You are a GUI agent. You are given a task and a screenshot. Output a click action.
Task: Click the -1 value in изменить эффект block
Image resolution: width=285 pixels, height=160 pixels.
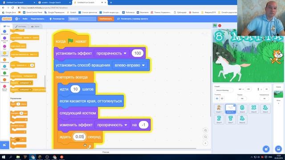tap(143, 125)
